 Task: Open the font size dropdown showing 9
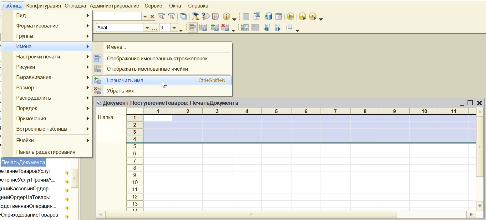[174, 28]
